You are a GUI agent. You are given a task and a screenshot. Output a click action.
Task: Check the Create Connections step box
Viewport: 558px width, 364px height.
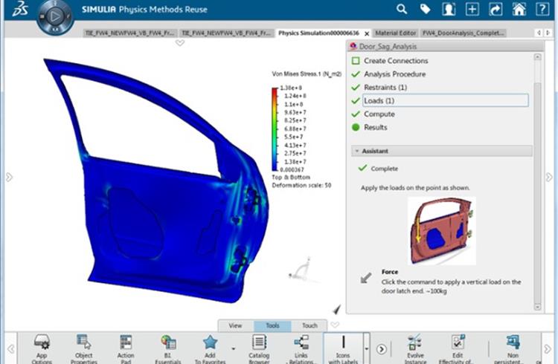(x=356, y=60)
